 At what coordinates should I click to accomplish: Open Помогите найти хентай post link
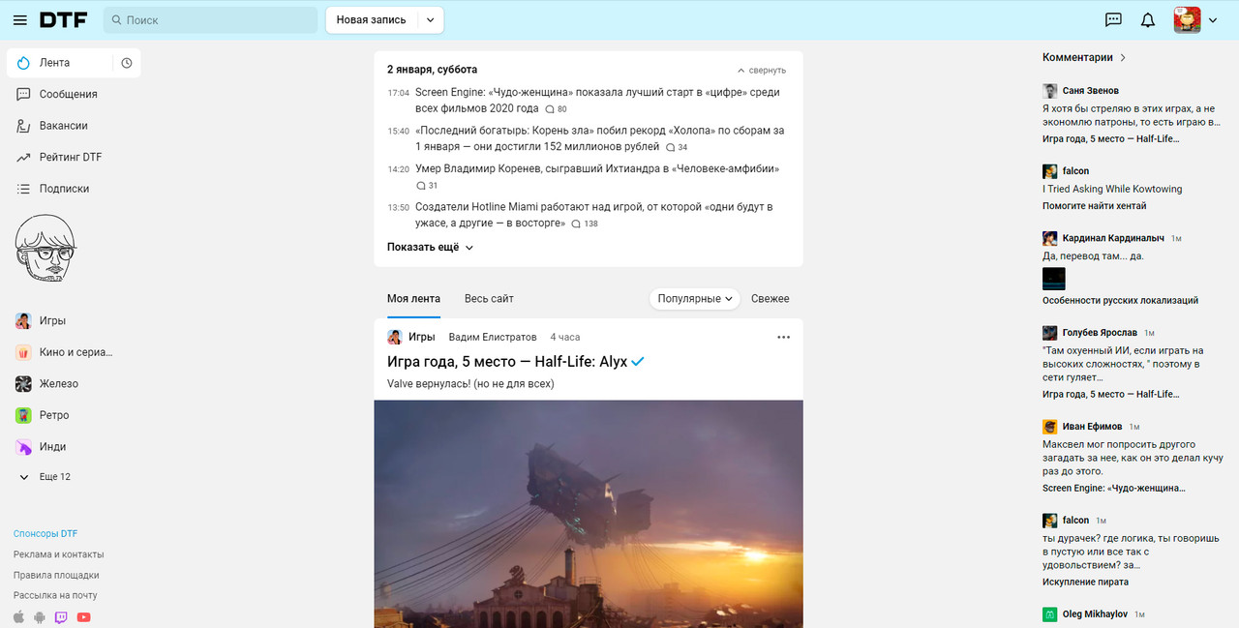pyautogui.click(x=1094, y=206)
